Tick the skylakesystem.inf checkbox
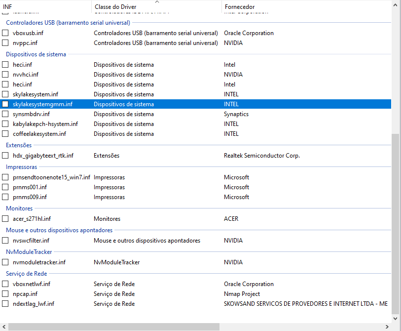The width and height of the screenshot is (401, 331). [x=5, y=94]
